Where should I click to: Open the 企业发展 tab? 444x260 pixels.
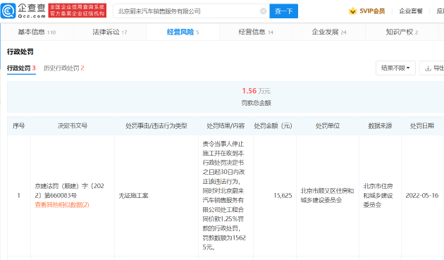[328, 32]
